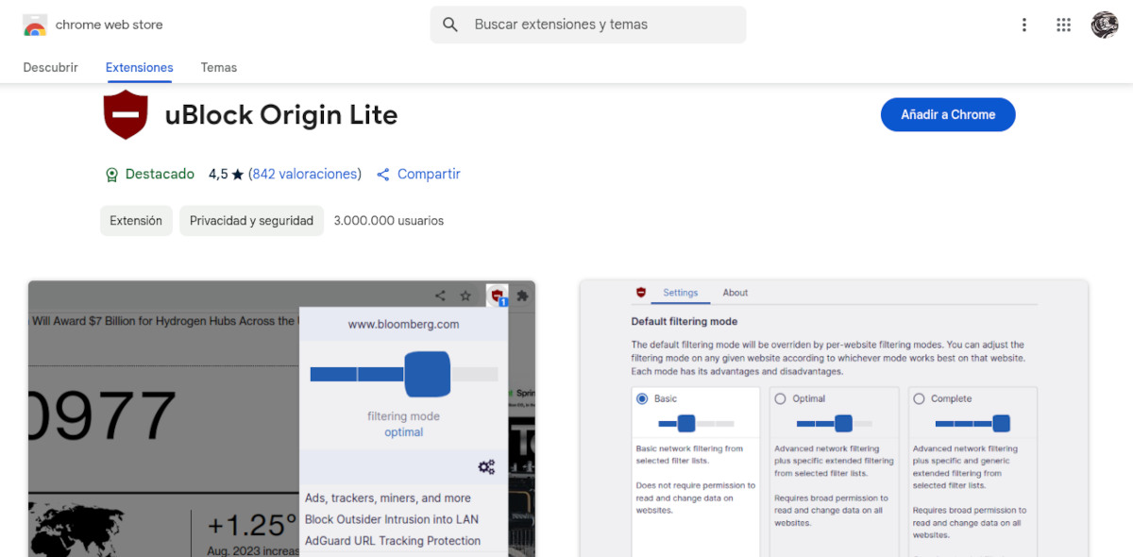Screen dimensions: 1133x557
Task: Click the Destacado label
Action: [160, 174]
